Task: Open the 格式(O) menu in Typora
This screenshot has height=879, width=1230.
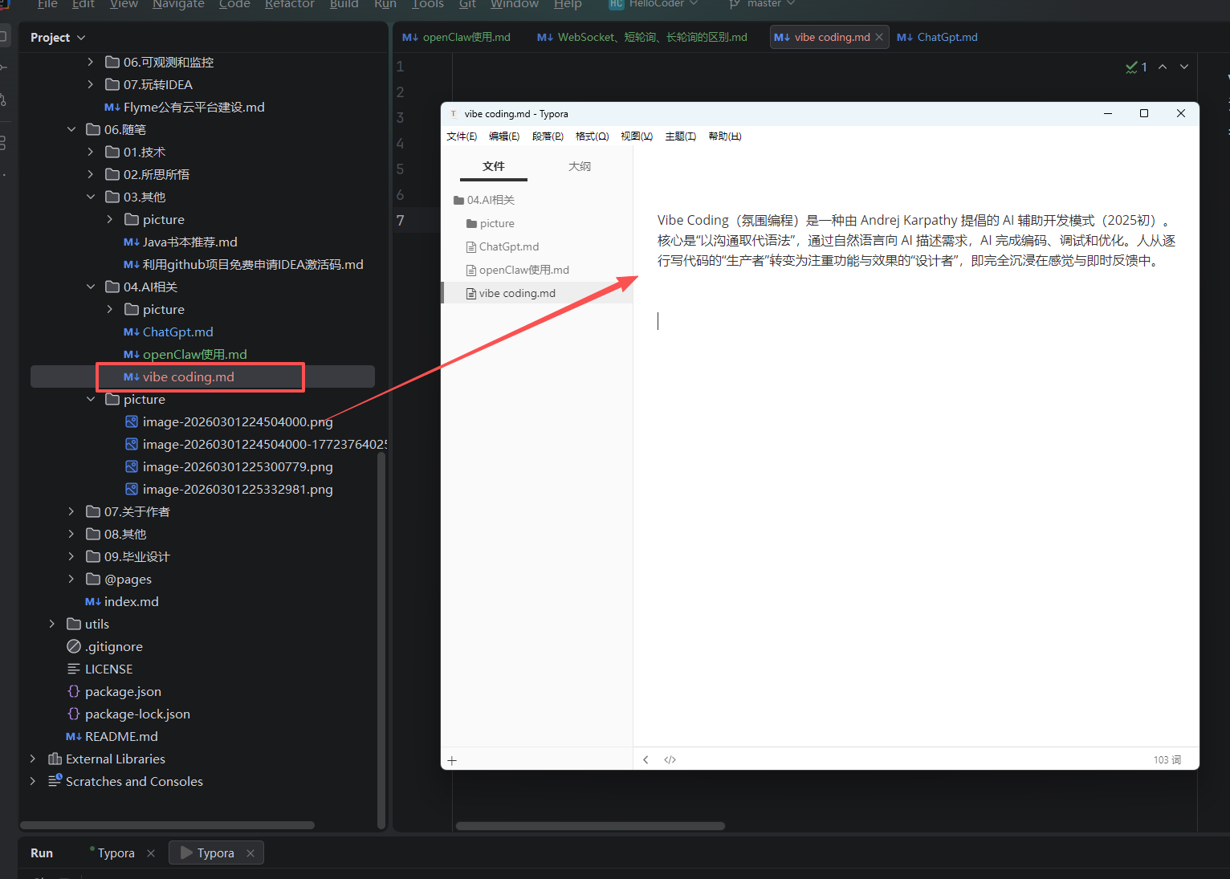Action: pos(592,136)
